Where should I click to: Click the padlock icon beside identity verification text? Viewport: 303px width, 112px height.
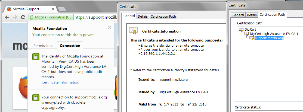pos(36,57)
